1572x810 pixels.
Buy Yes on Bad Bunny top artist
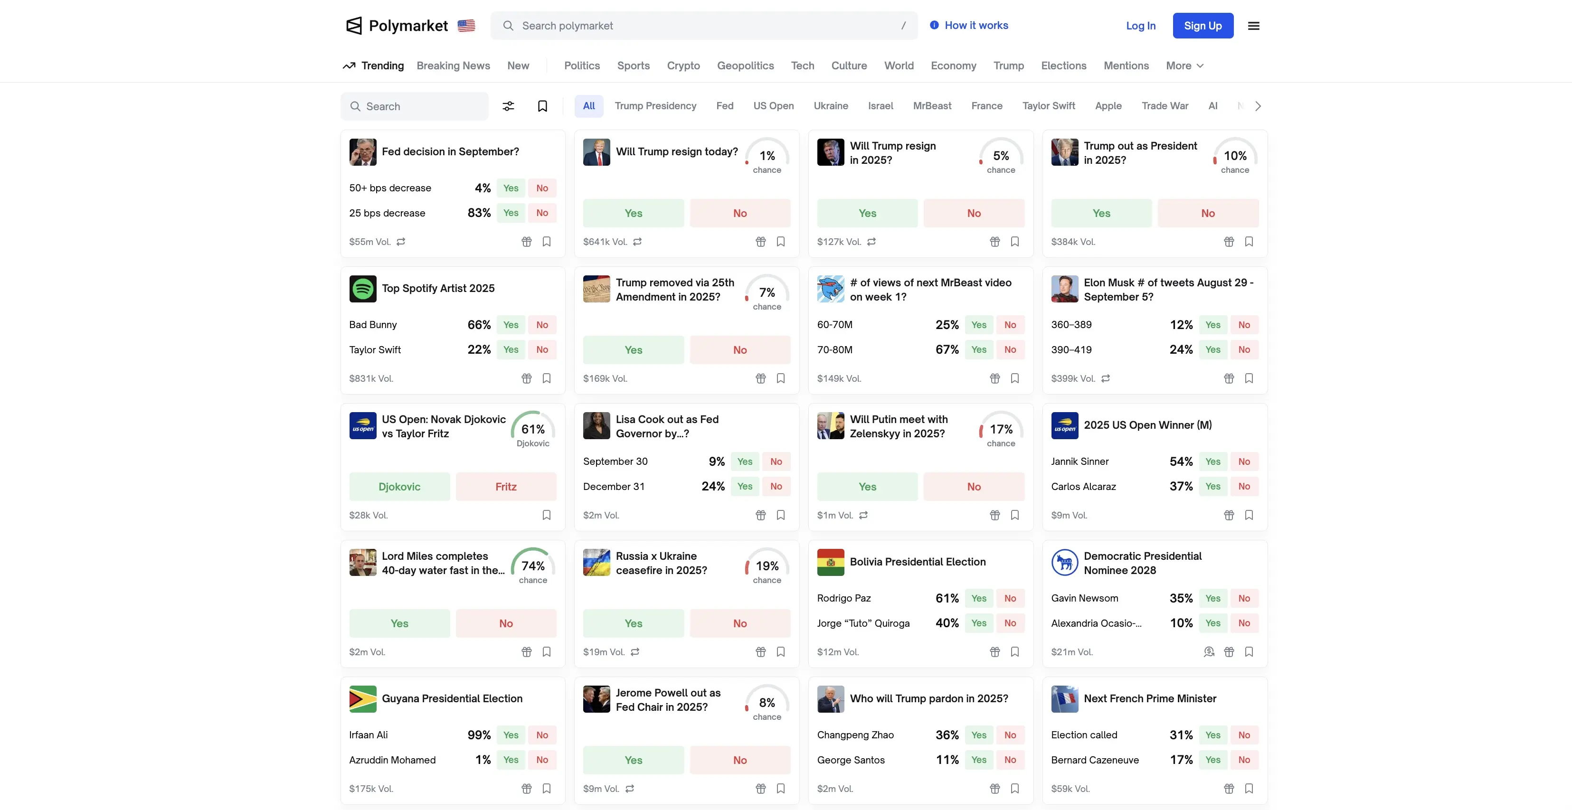point(511,324)
